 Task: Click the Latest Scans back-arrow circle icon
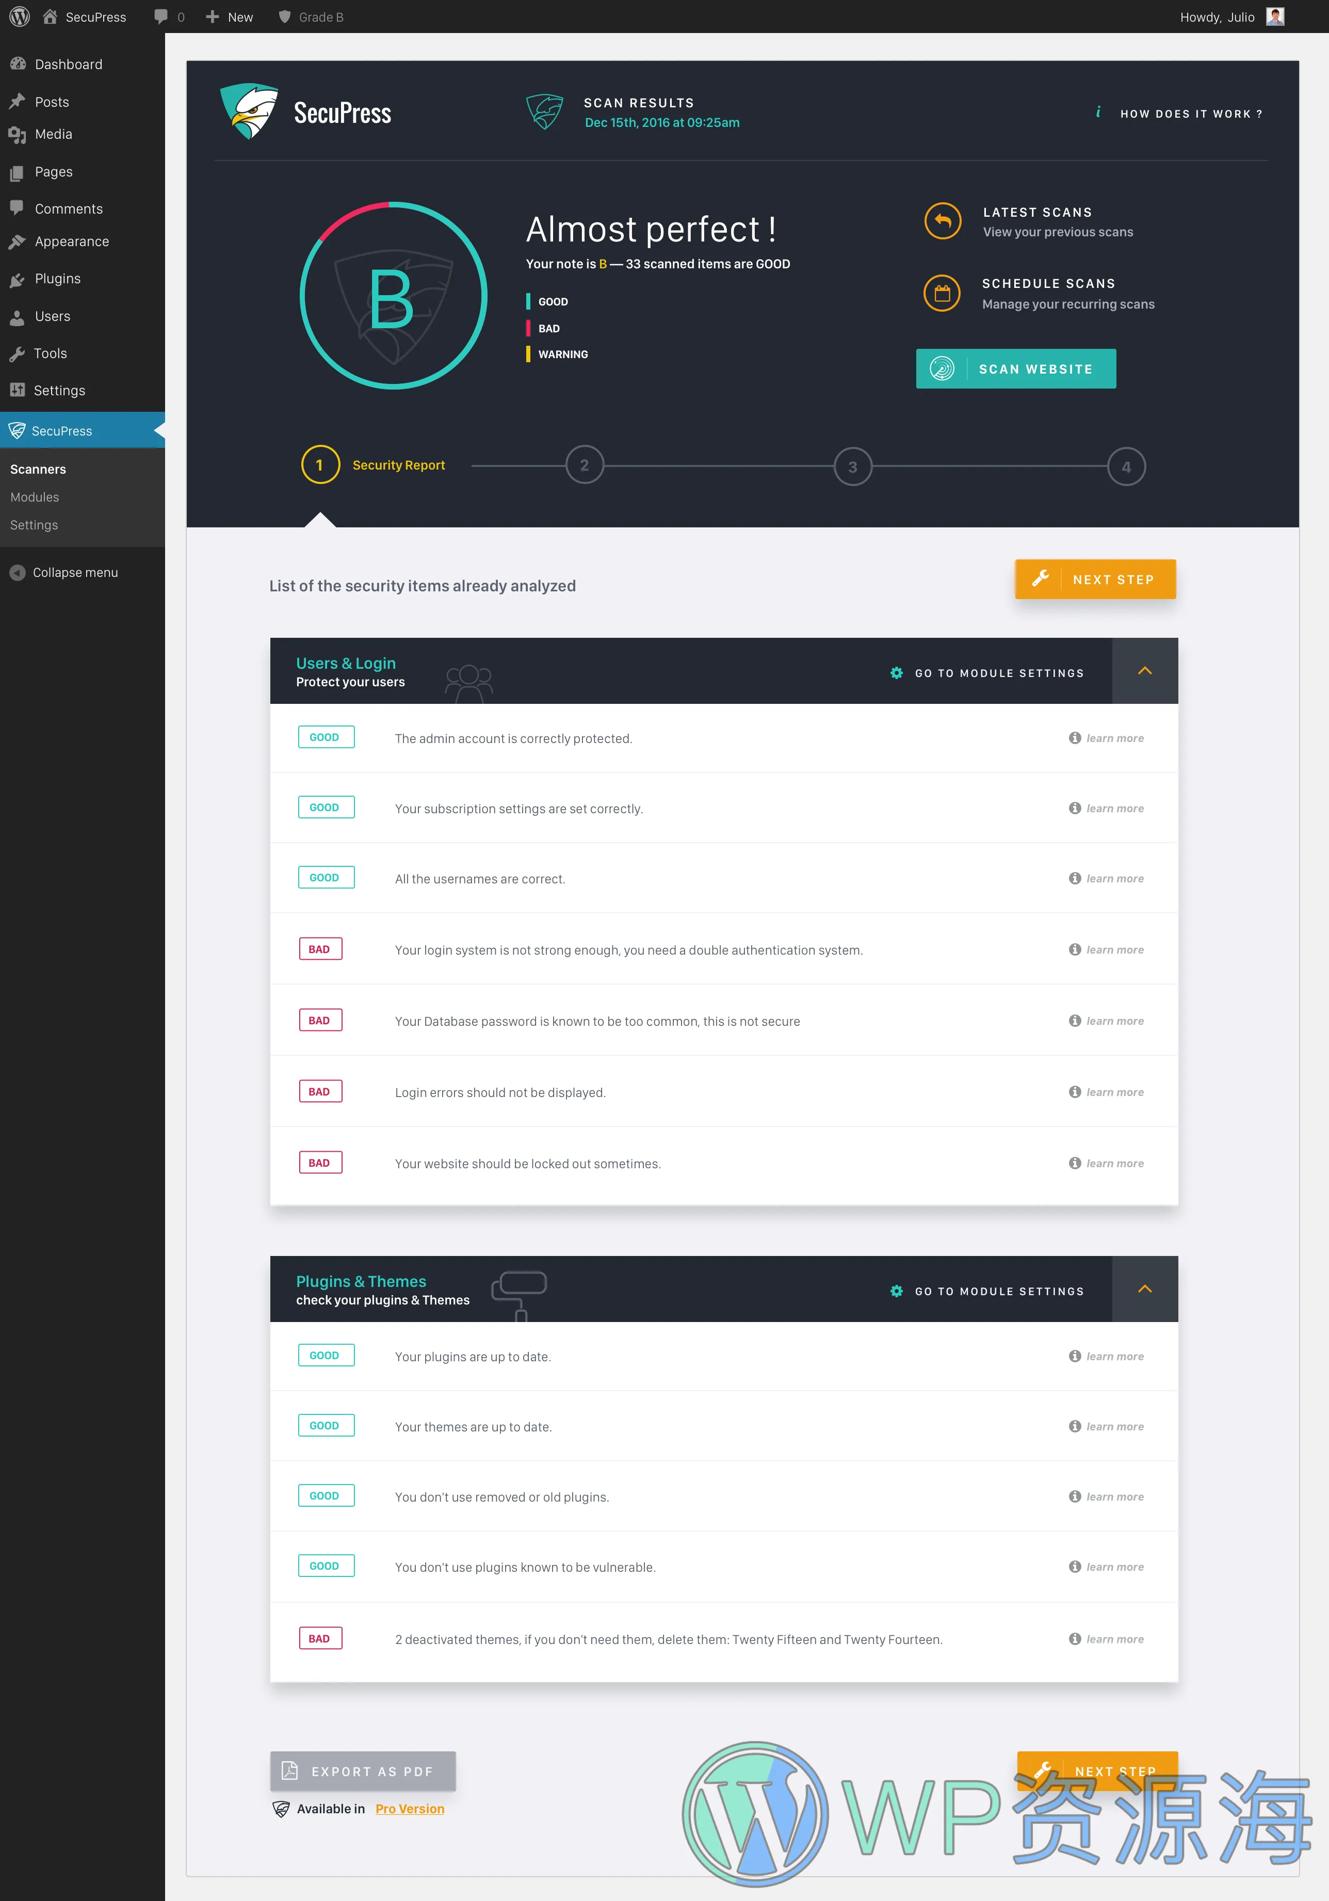coord(942,221)
